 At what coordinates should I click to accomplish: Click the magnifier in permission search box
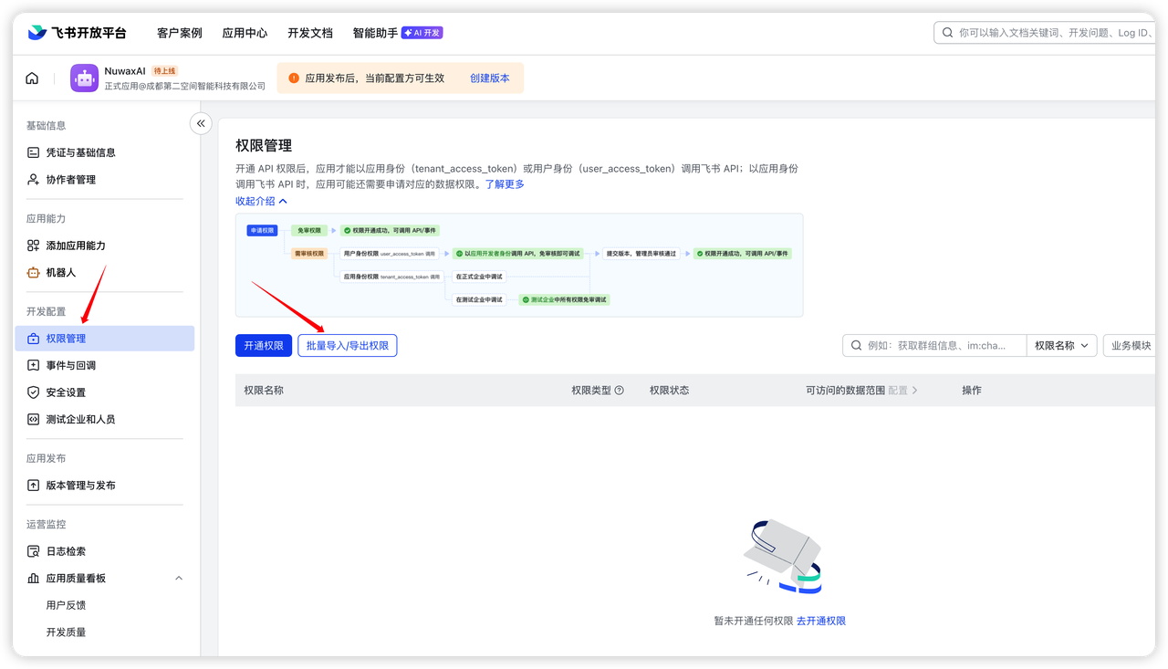(x=857, y=346)
